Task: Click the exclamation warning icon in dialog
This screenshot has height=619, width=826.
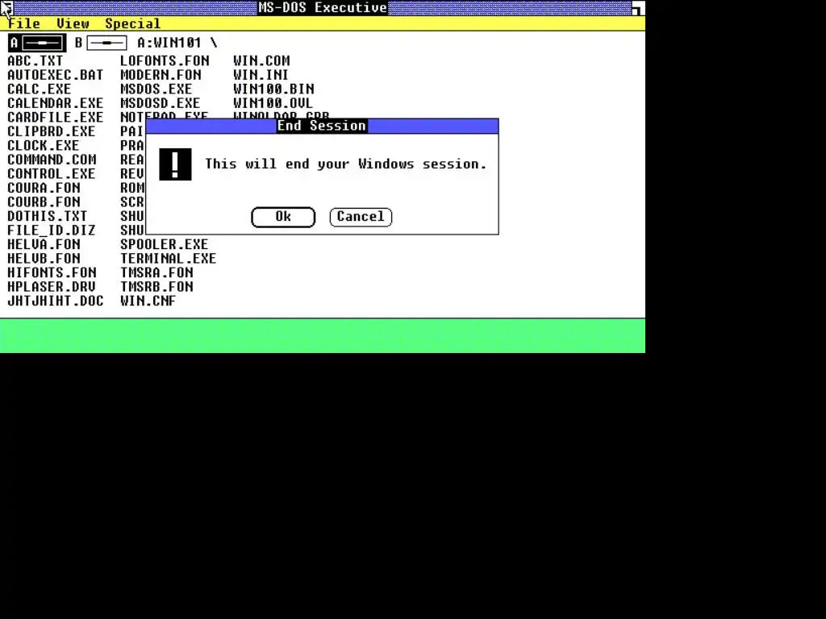Action: pos(175,164)
